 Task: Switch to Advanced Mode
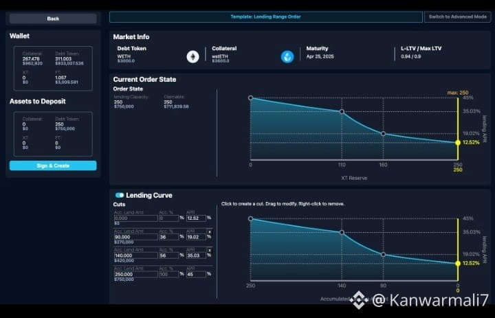click(x=457, y=16)
